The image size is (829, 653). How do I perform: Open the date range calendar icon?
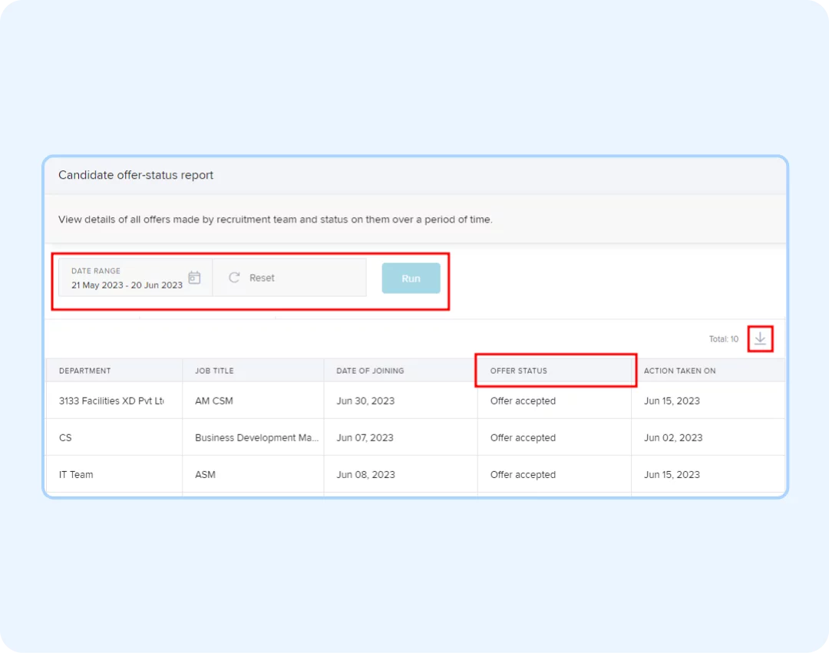click(194, 277)
